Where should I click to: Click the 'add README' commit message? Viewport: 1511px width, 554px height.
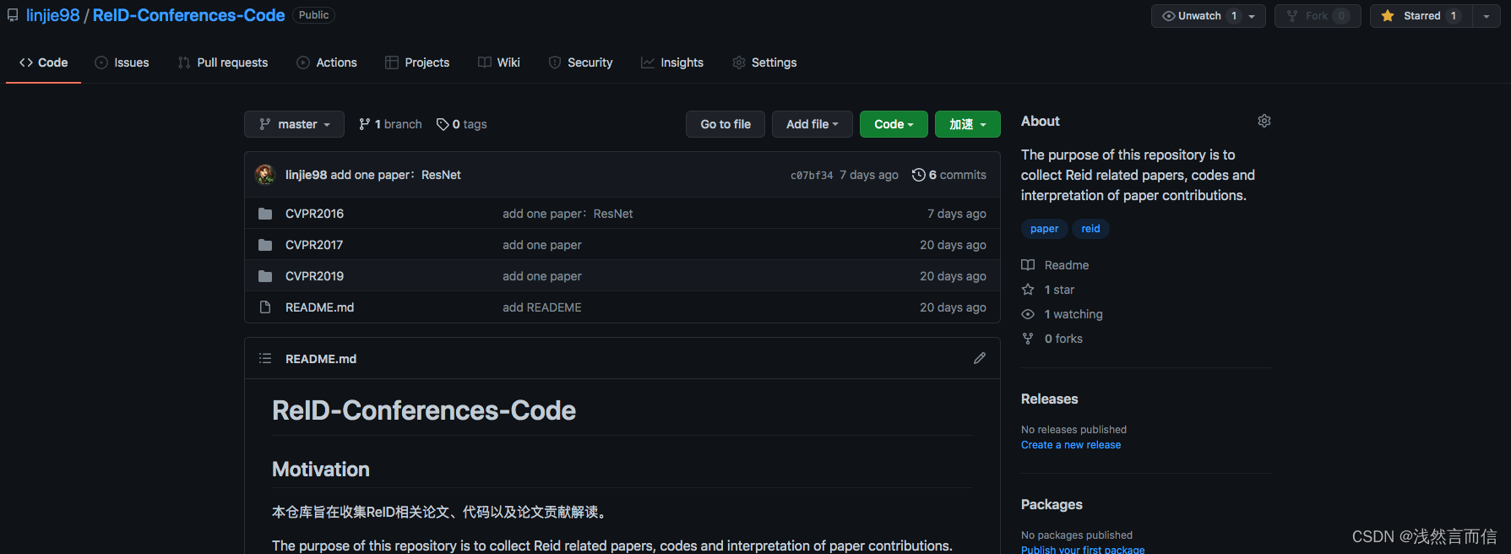pos(542,307)
